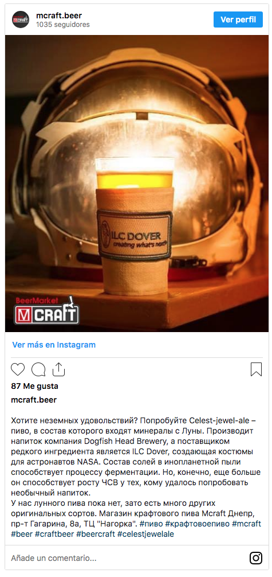This screenshot has height=577, width=272.
Task: Click the mcraft.beer profile avatar
Action: tap(21, 20)
